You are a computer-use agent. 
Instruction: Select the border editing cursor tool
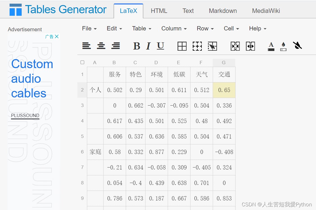(212, 46)
